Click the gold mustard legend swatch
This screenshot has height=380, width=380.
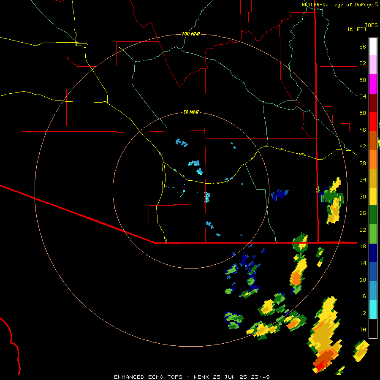point(373,179)
